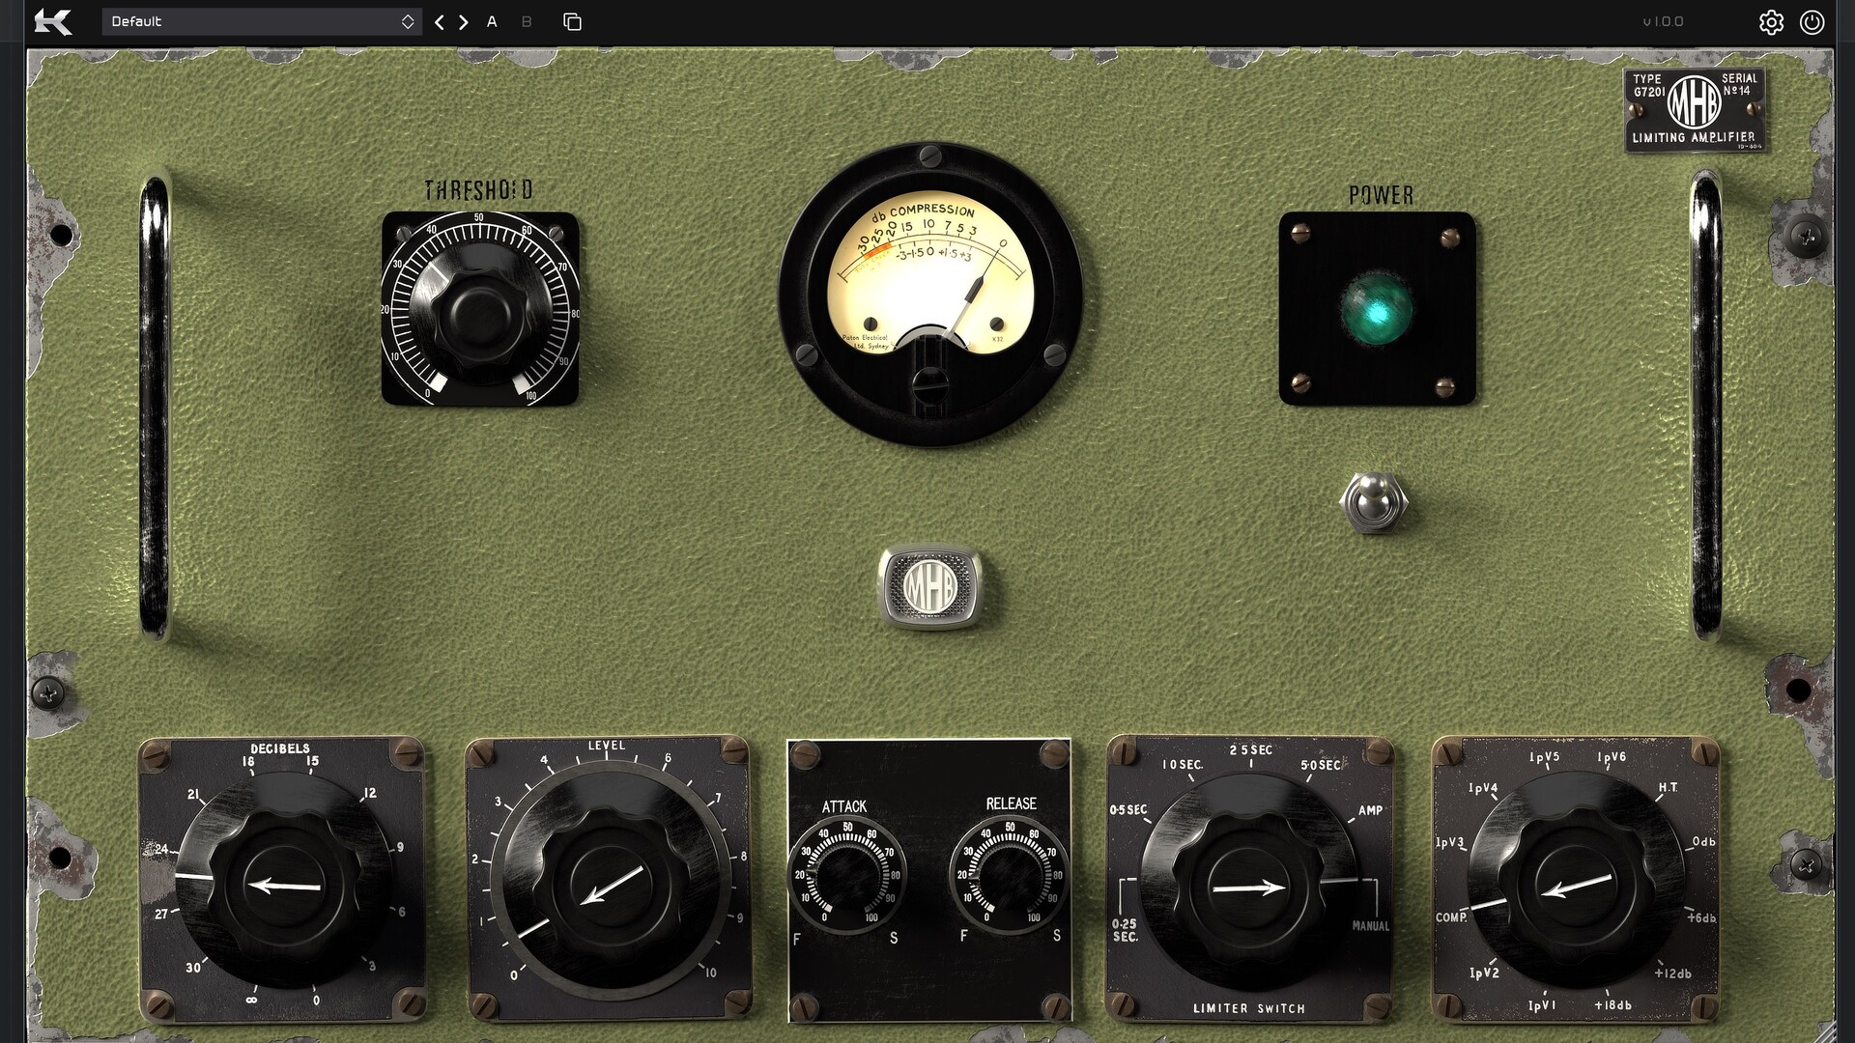Open the Default preset dropdown

click(262, 21)
